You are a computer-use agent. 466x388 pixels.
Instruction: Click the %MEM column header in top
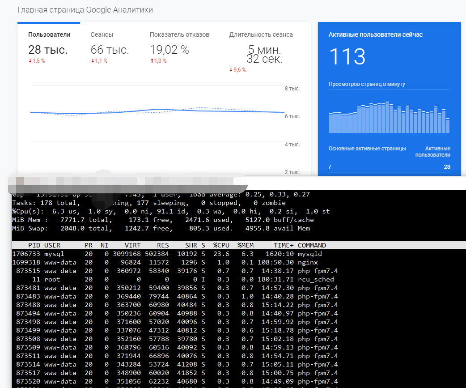(x=245, y=245)
